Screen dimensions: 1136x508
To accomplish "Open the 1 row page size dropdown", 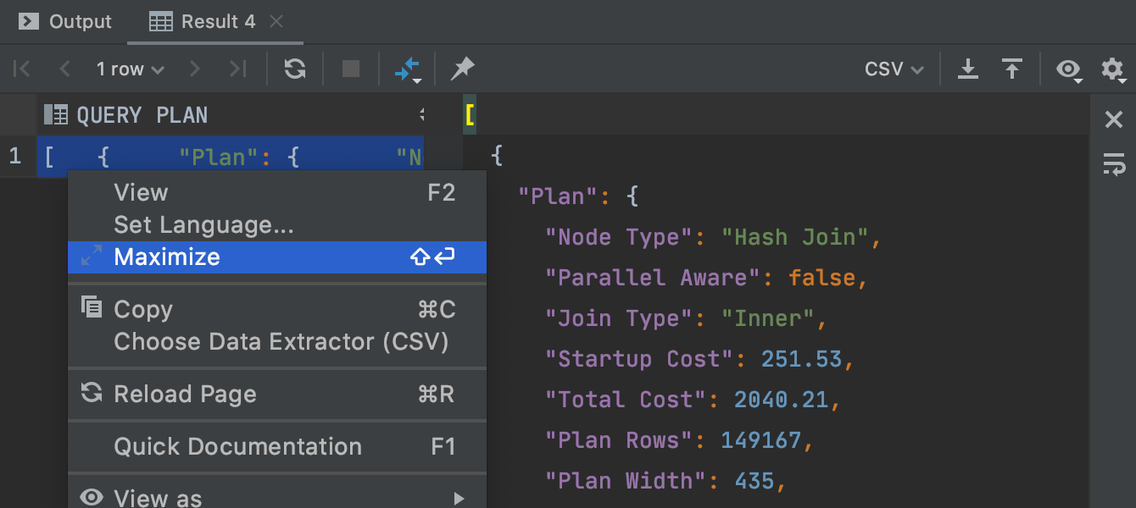I will click(x=130, y=69).
